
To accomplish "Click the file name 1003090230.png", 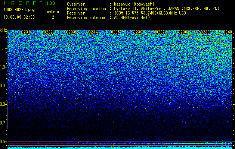I will pos(19,10).
